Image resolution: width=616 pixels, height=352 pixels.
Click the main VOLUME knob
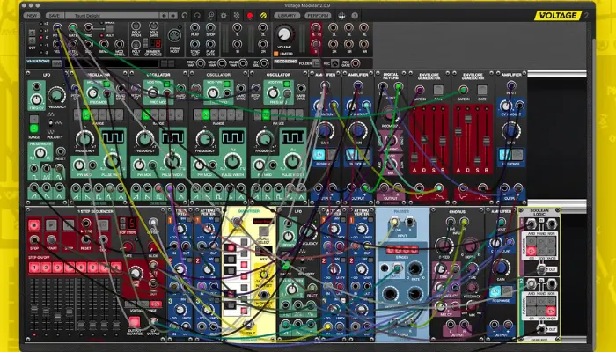[284, 34]
